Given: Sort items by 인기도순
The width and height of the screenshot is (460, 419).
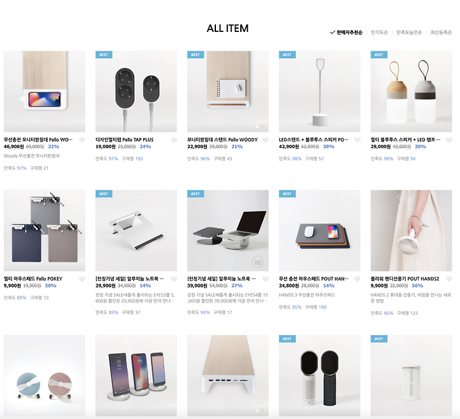Looking at the screenshot, I should tap(379, 32).
